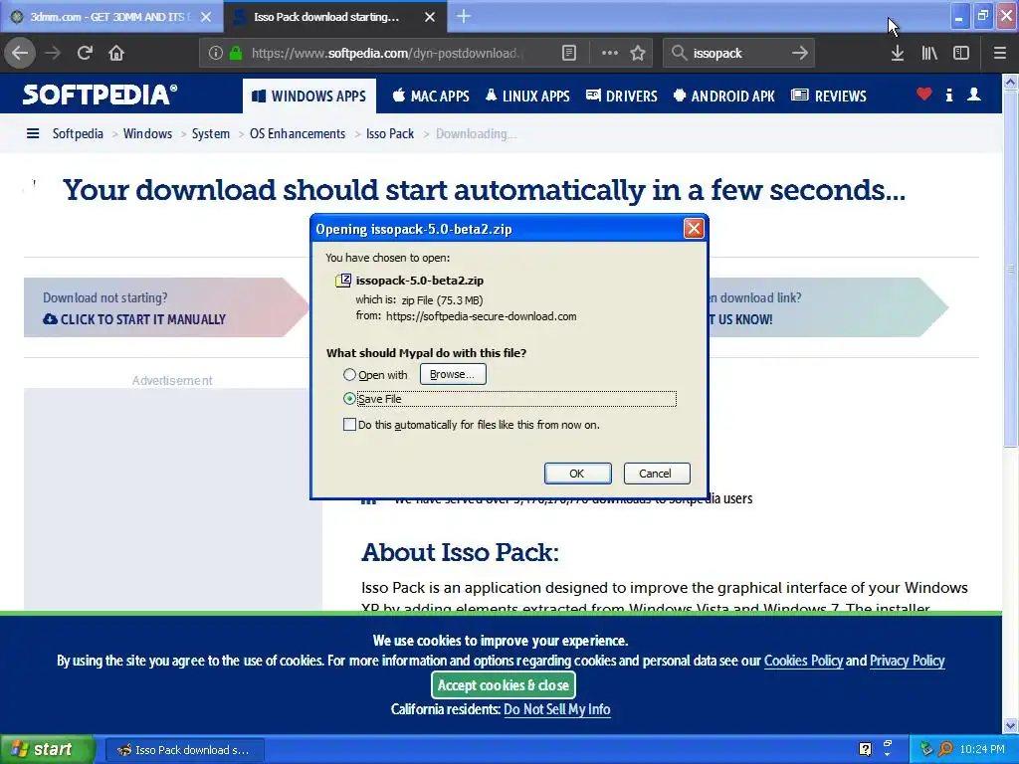Click the Isso Pack taskbar button
1019x764 pixels.
pos(184,750)
